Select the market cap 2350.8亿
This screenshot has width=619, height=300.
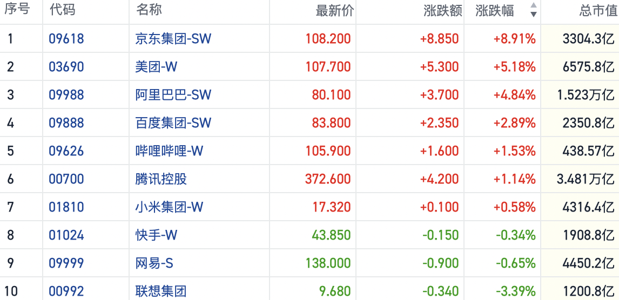click(x=588, y=123)
